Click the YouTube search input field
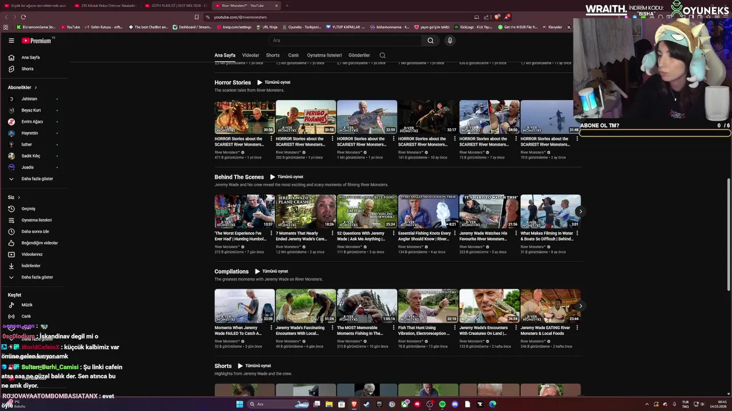The image size is (732, 411). (x=345, y=41)
